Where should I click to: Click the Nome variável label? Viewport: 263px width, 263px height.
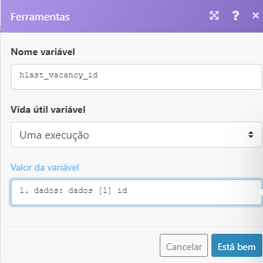43,52
